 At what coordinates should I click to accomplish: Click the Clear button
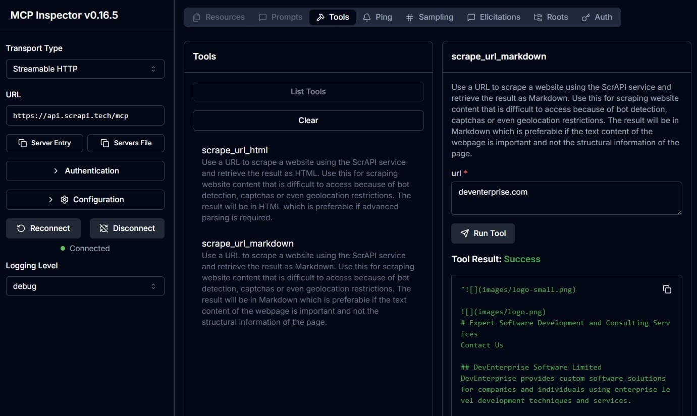pyautogui.click(x=308, y=120)
